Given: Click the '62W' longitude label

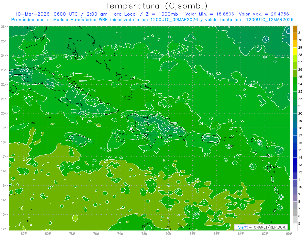Looking at the screenshot, I should click(265, 233).
